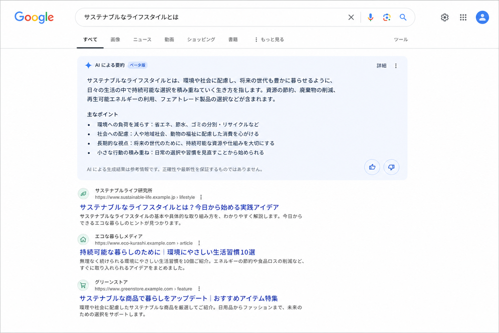Click the snippet mentioning 食品ロスの削減
The height and width of the screenshot is (333, 499).
[x=192, y=265]
